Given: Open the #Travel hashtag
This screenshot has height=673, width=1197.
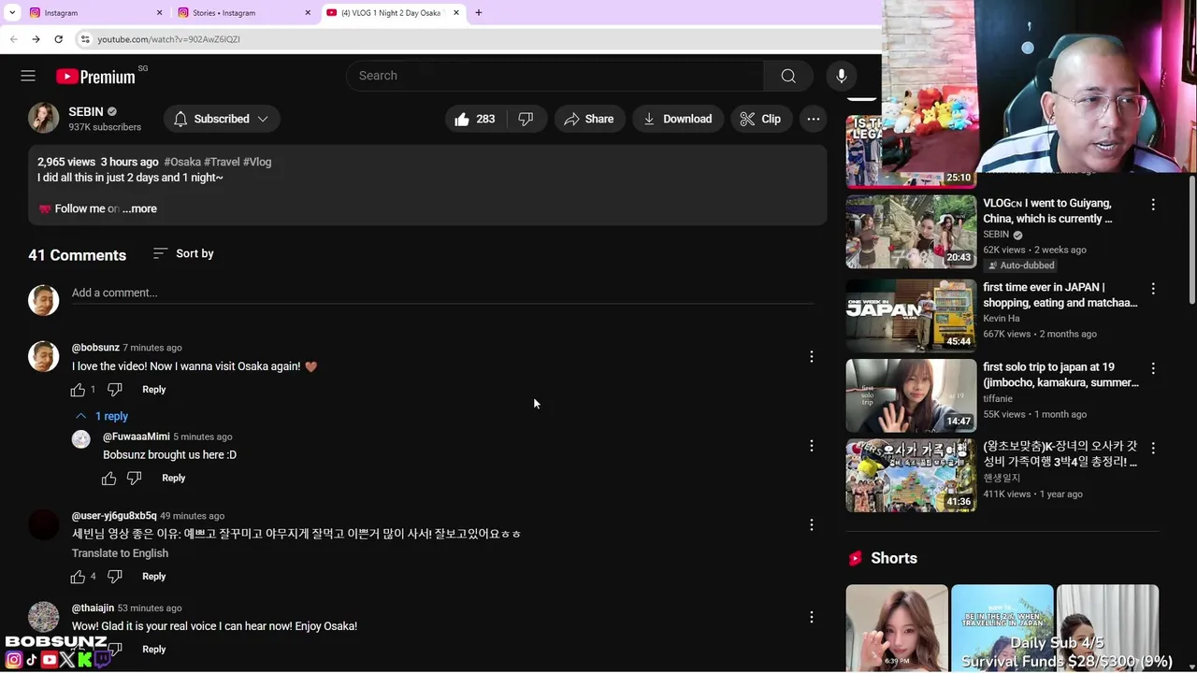Looking at the screenshot, I should 222,162.
